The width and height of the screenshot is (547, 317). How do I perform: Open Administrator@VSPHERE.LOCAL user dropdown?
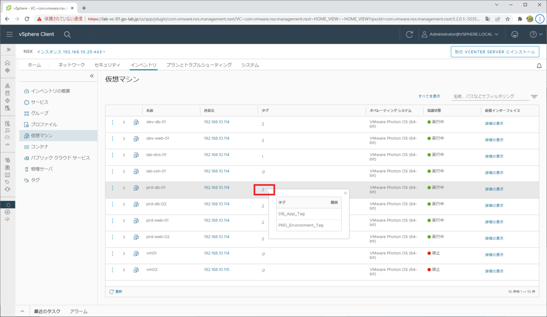460,34
